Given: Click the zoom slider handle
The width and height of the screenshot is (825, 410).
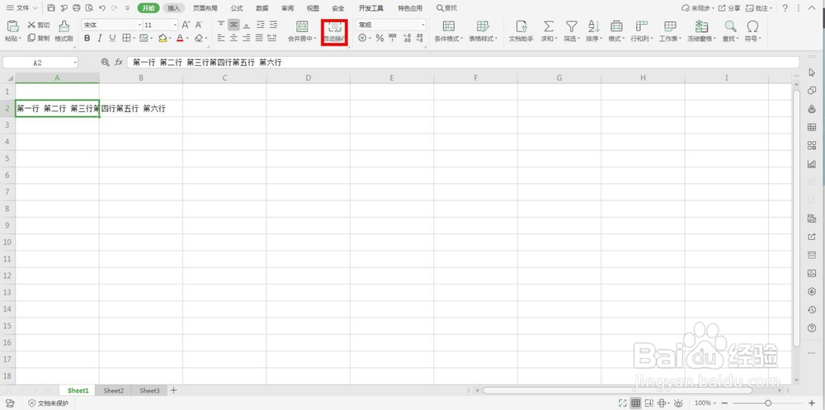Looking at the screenshot, I should coord(768,403).
